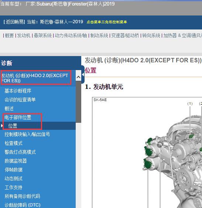Click the SK-5AE diagram label
The width and height of the screenshot is (202, 208).
pos(100,100)
